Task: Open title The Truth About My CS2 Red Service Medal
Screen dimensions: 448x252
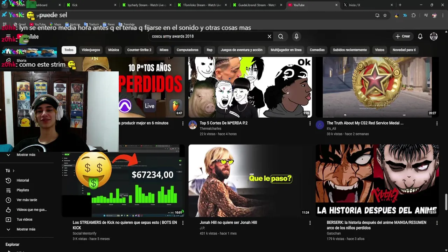Action: pos(365,123)
